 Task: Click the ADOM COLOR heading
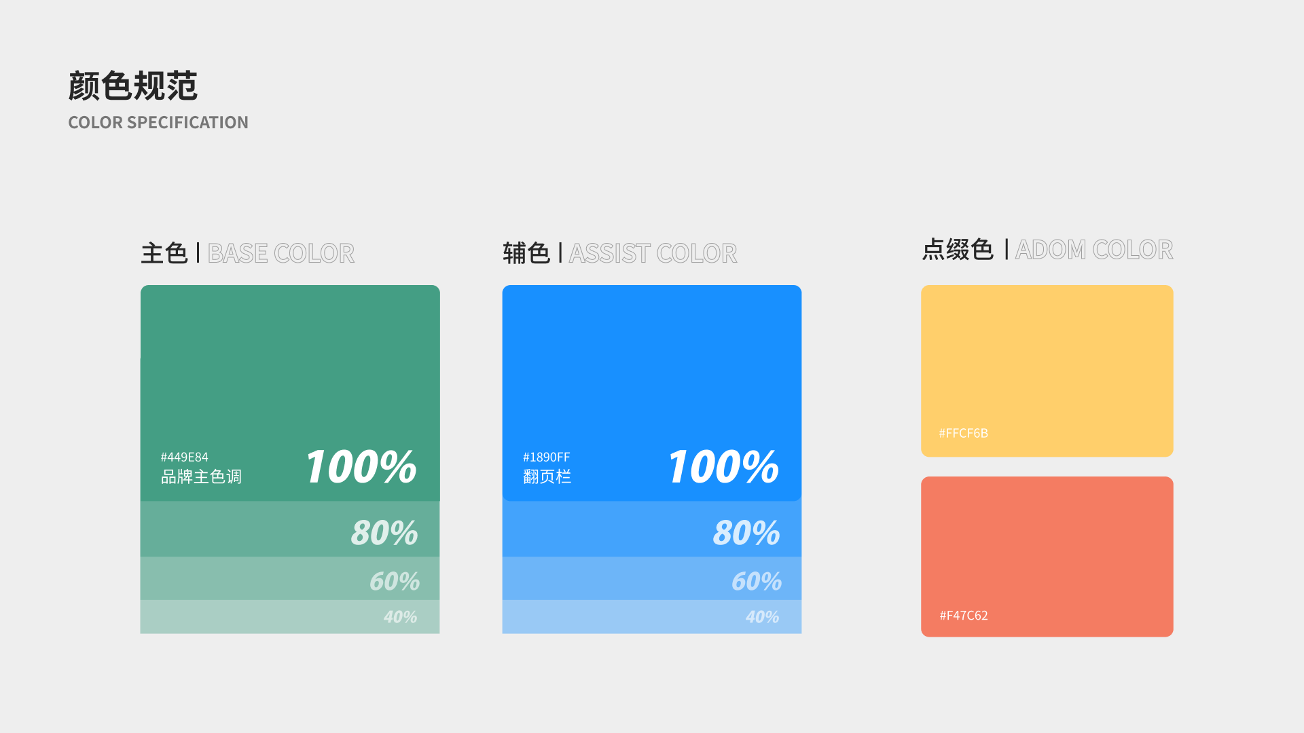(1094, 250)
